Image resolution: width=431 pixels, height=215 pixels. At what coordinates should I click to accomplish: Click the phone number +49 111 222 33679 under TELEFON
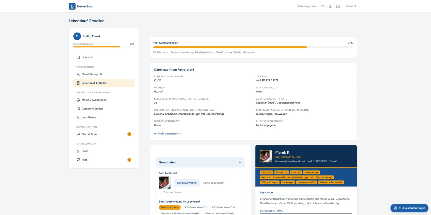tap(267, 80)
